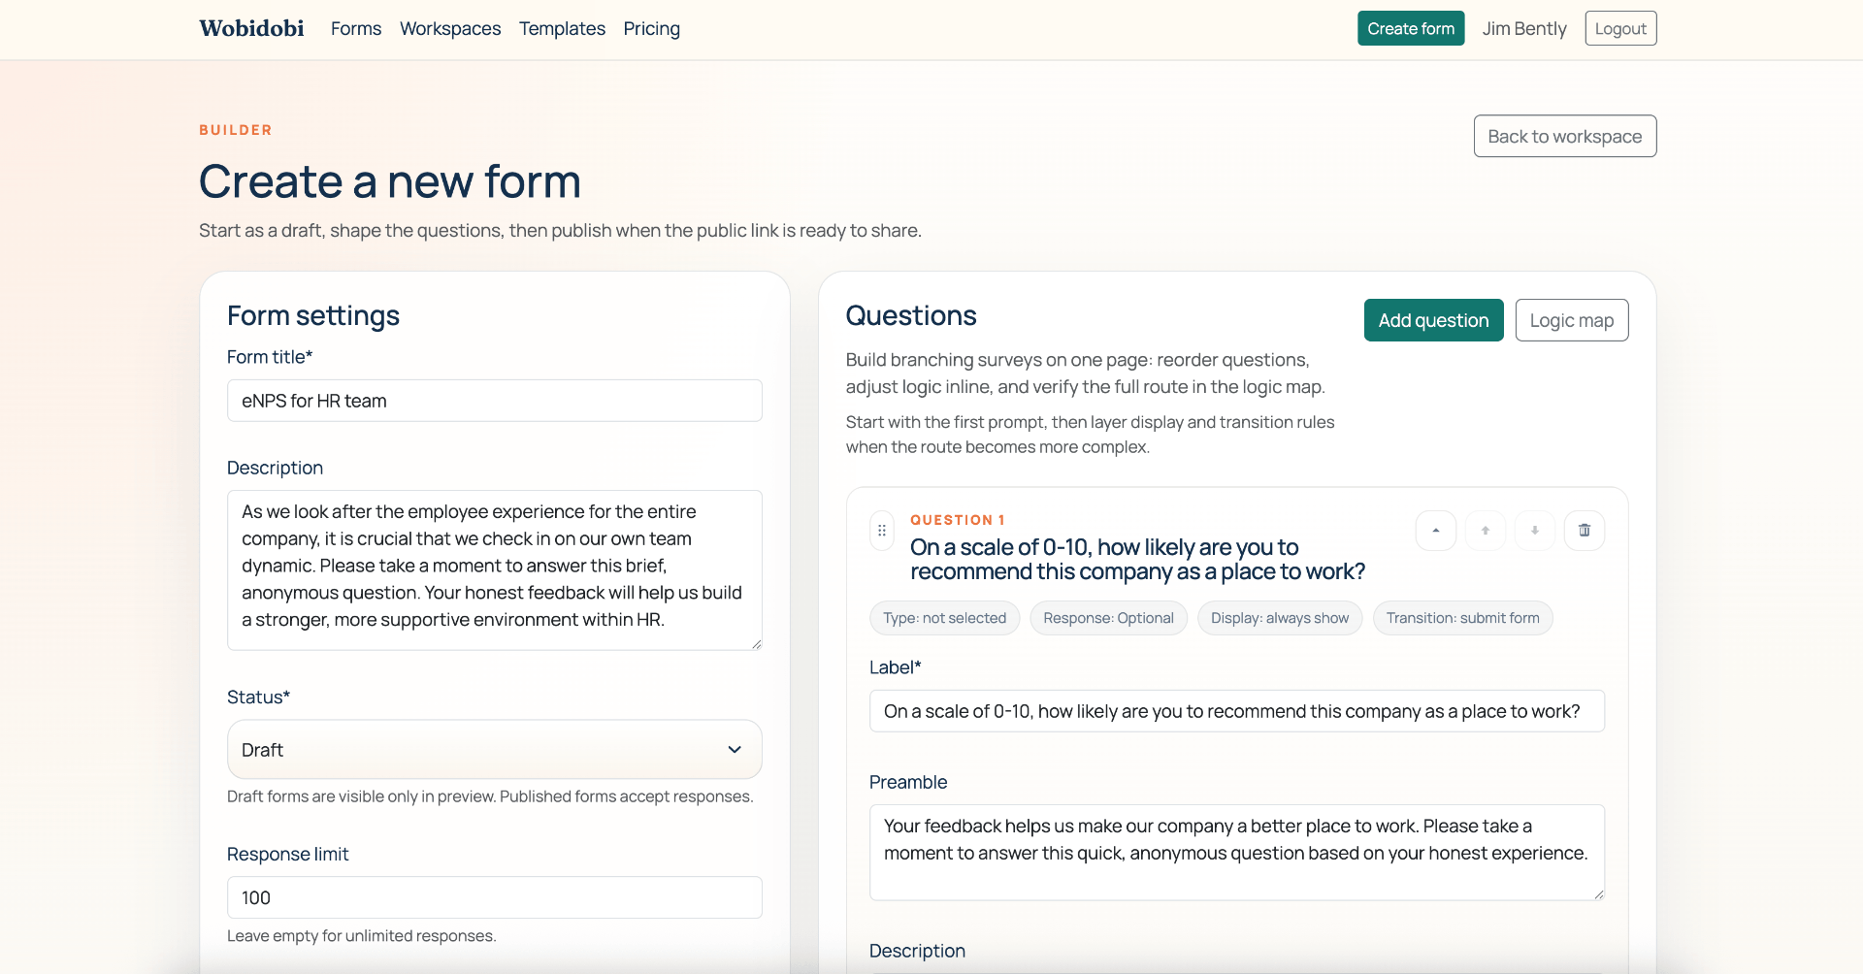Open the Jim Bently profile link
Screen dimensions: 1863x974
tap(1524, 29)
